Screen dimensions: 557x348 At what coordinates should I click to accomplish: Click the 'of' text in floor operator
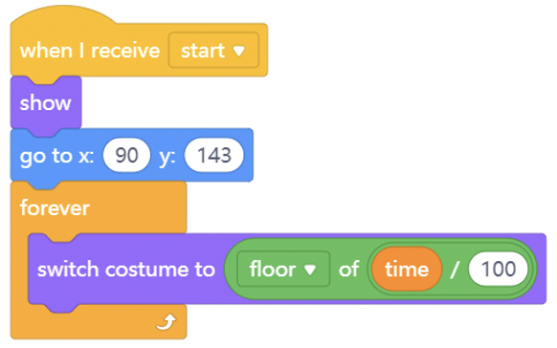[348, 269]
